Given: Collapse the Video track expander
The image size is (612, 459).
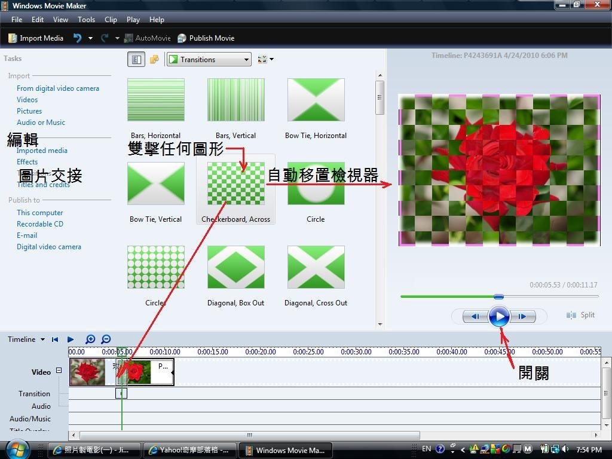Looking at the screenshot, I should pyautogui.click(x=59, y=371).
